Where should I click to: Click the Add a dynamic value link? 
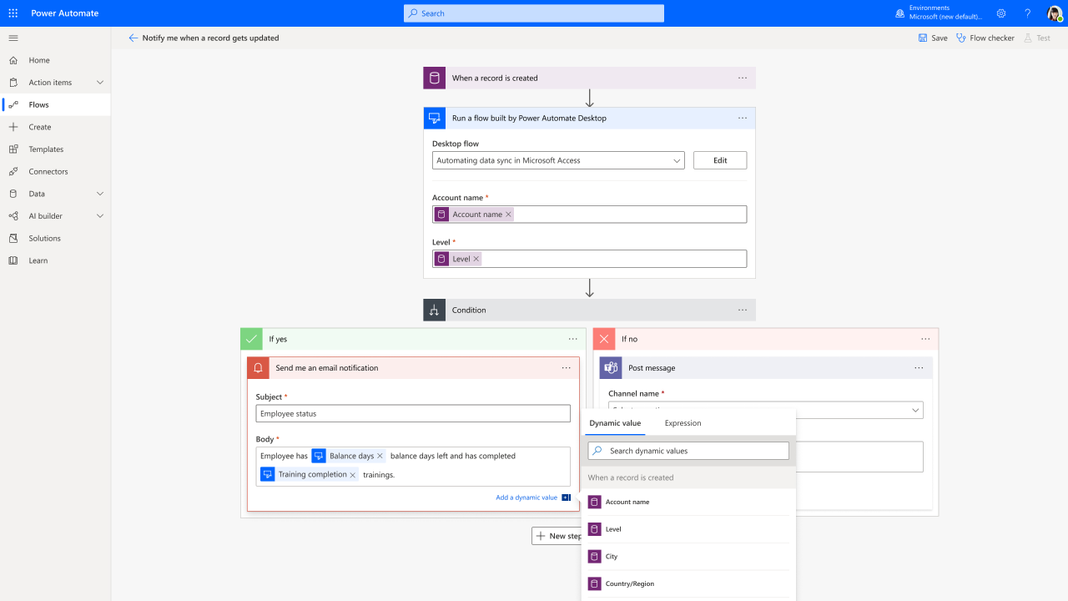click(x=527, y=497)
